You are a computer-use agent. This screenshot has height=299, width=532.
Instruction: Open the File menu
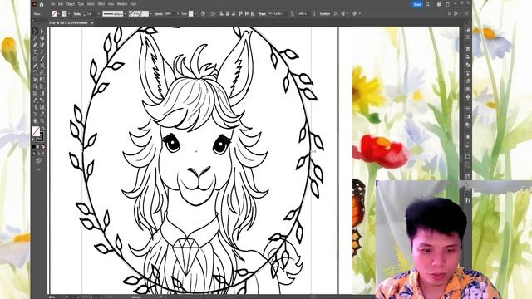click(x=52, y=4)
